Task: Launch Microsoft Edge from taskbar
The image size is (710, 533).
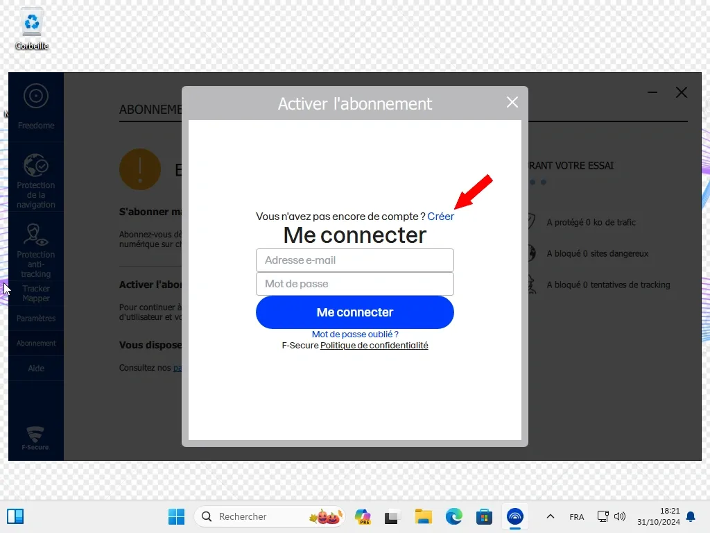Action: (454, 516)
